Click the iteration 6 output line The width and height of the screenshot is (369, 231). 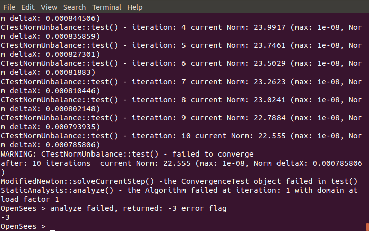click(181, 63)
